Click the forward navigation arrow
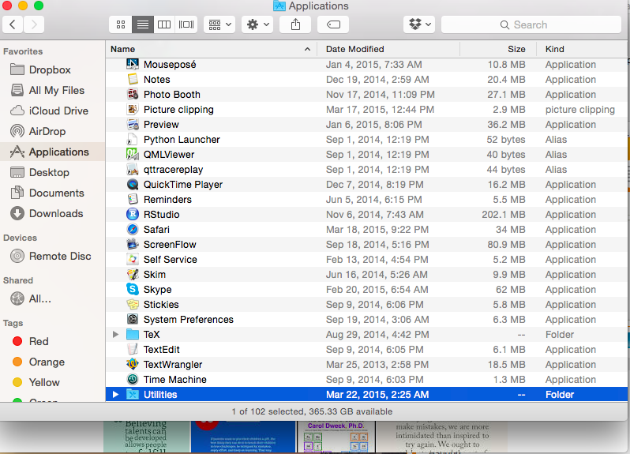 point(34,25)
